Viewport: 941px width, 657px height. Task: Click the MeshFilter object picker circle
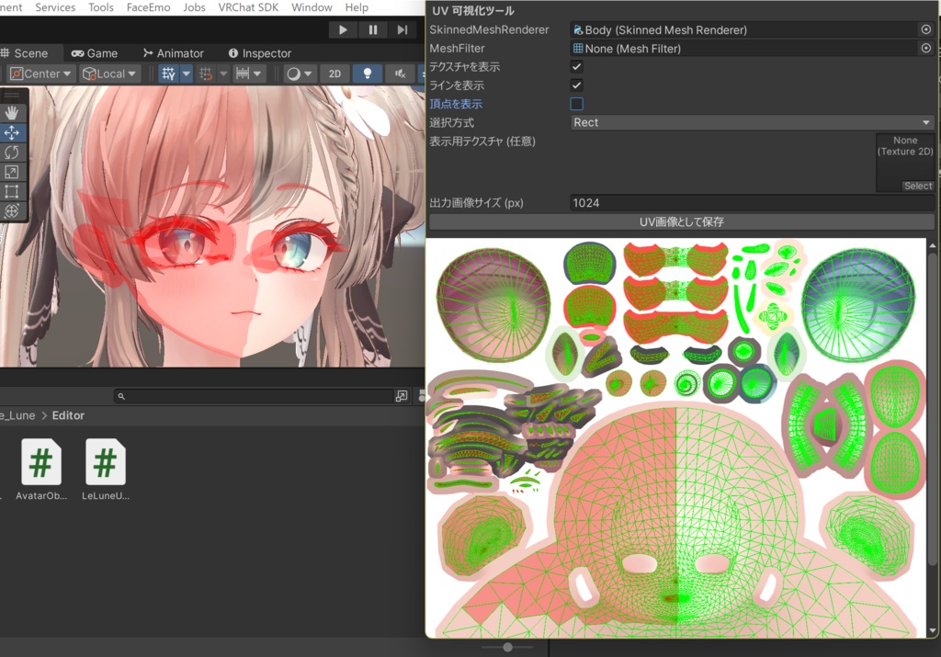coord(926,48)
